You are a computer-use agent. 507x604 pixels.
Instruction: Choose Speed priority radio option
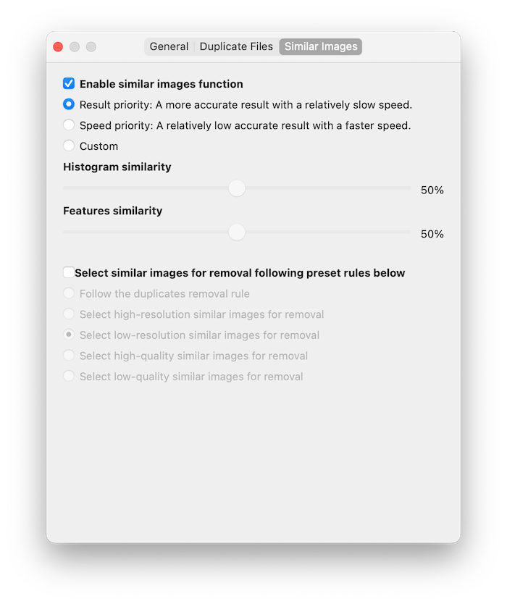[69, 125]
